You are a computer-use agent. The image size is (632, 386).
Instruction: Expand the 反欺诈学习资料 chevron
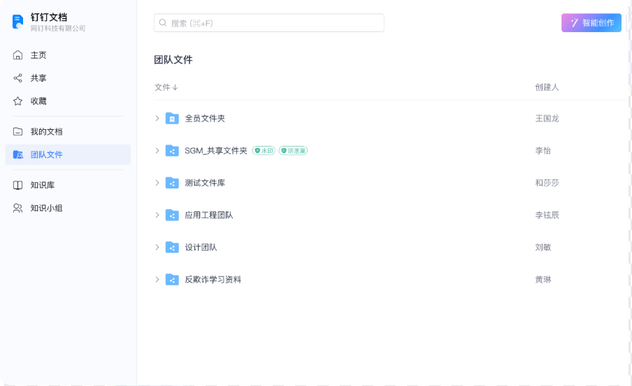coord(157,279)
